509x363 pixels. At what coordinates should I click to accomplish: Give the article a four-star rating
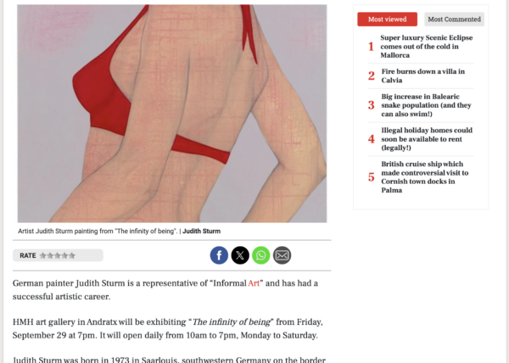click(64, 255)
